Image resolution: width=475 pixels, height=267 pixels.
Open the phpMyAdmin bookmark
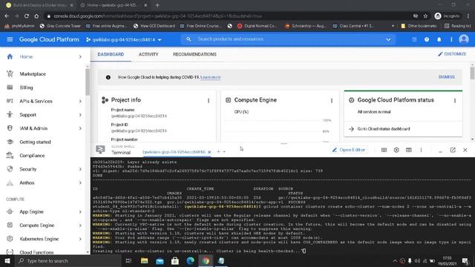click(x=20, y=26)
